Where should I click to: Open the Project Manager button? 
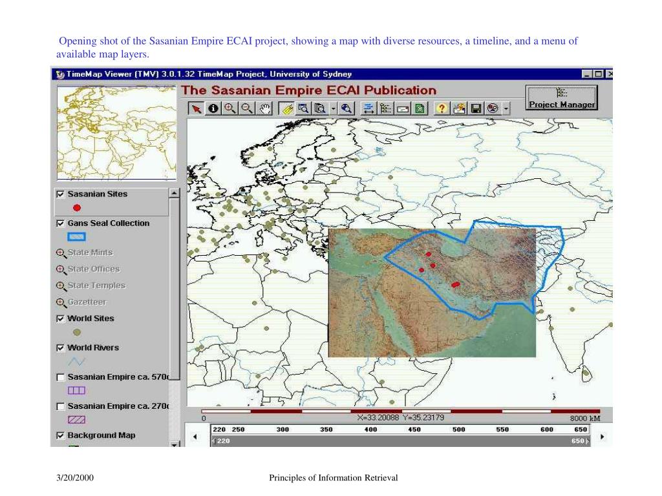tap(562, 98)
